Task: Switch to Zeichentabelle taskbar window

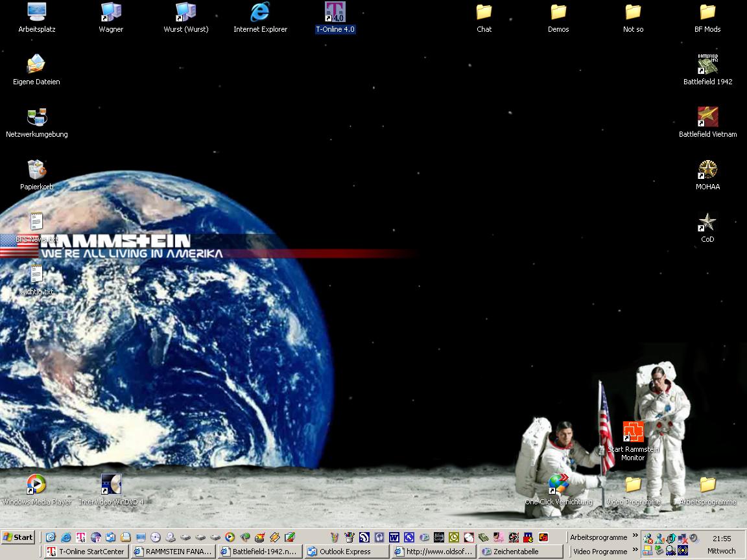Action: (521, 552)
